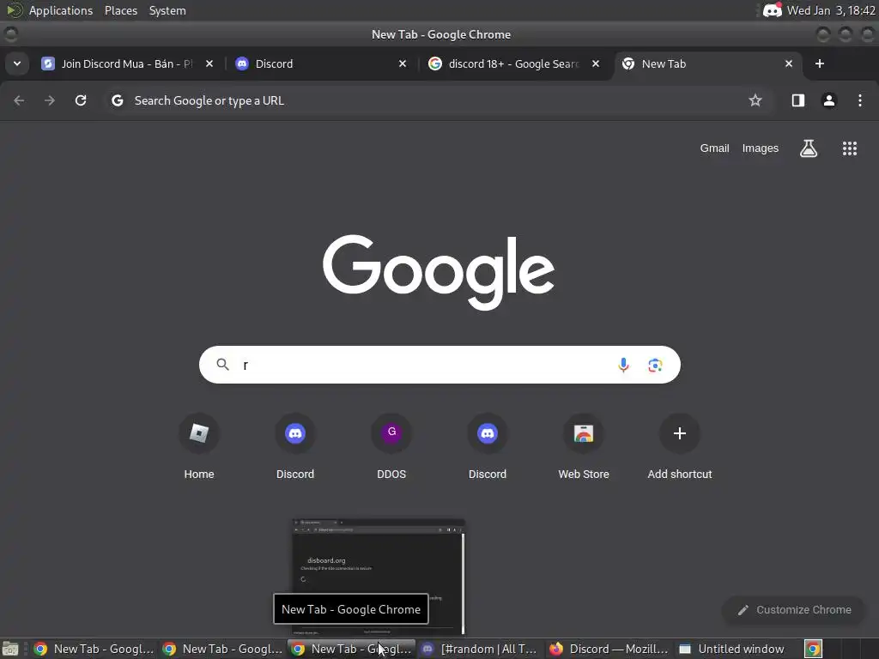Open Search Labs flask icon

tap(809, 148)
